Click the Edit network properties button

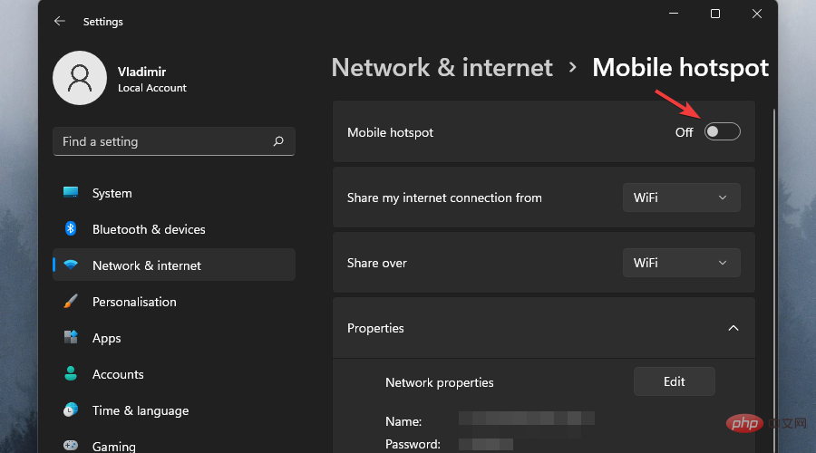(674, 381)
